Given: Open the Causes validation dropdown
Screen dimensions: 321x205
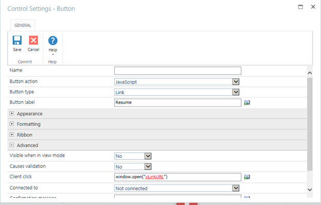Looking at the screenshot, I should [x=148, y=166].
